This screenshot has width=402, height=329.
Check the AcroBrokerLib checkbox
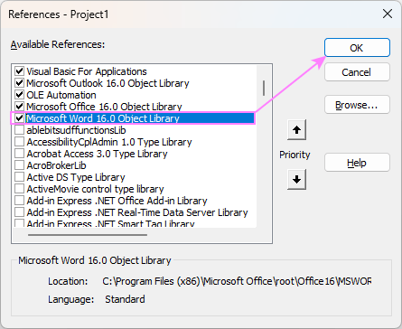click(19, 165)
